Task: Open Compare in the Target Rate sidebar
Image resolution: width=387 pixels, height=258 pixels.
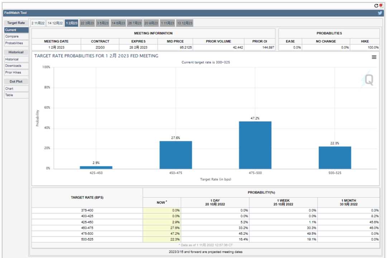Action: (12, 36)
